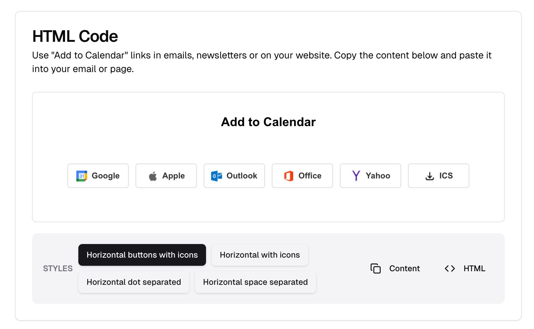This screenshot has height=329, width=534.
Task: Open the Office calendar link
Action: 302,176
